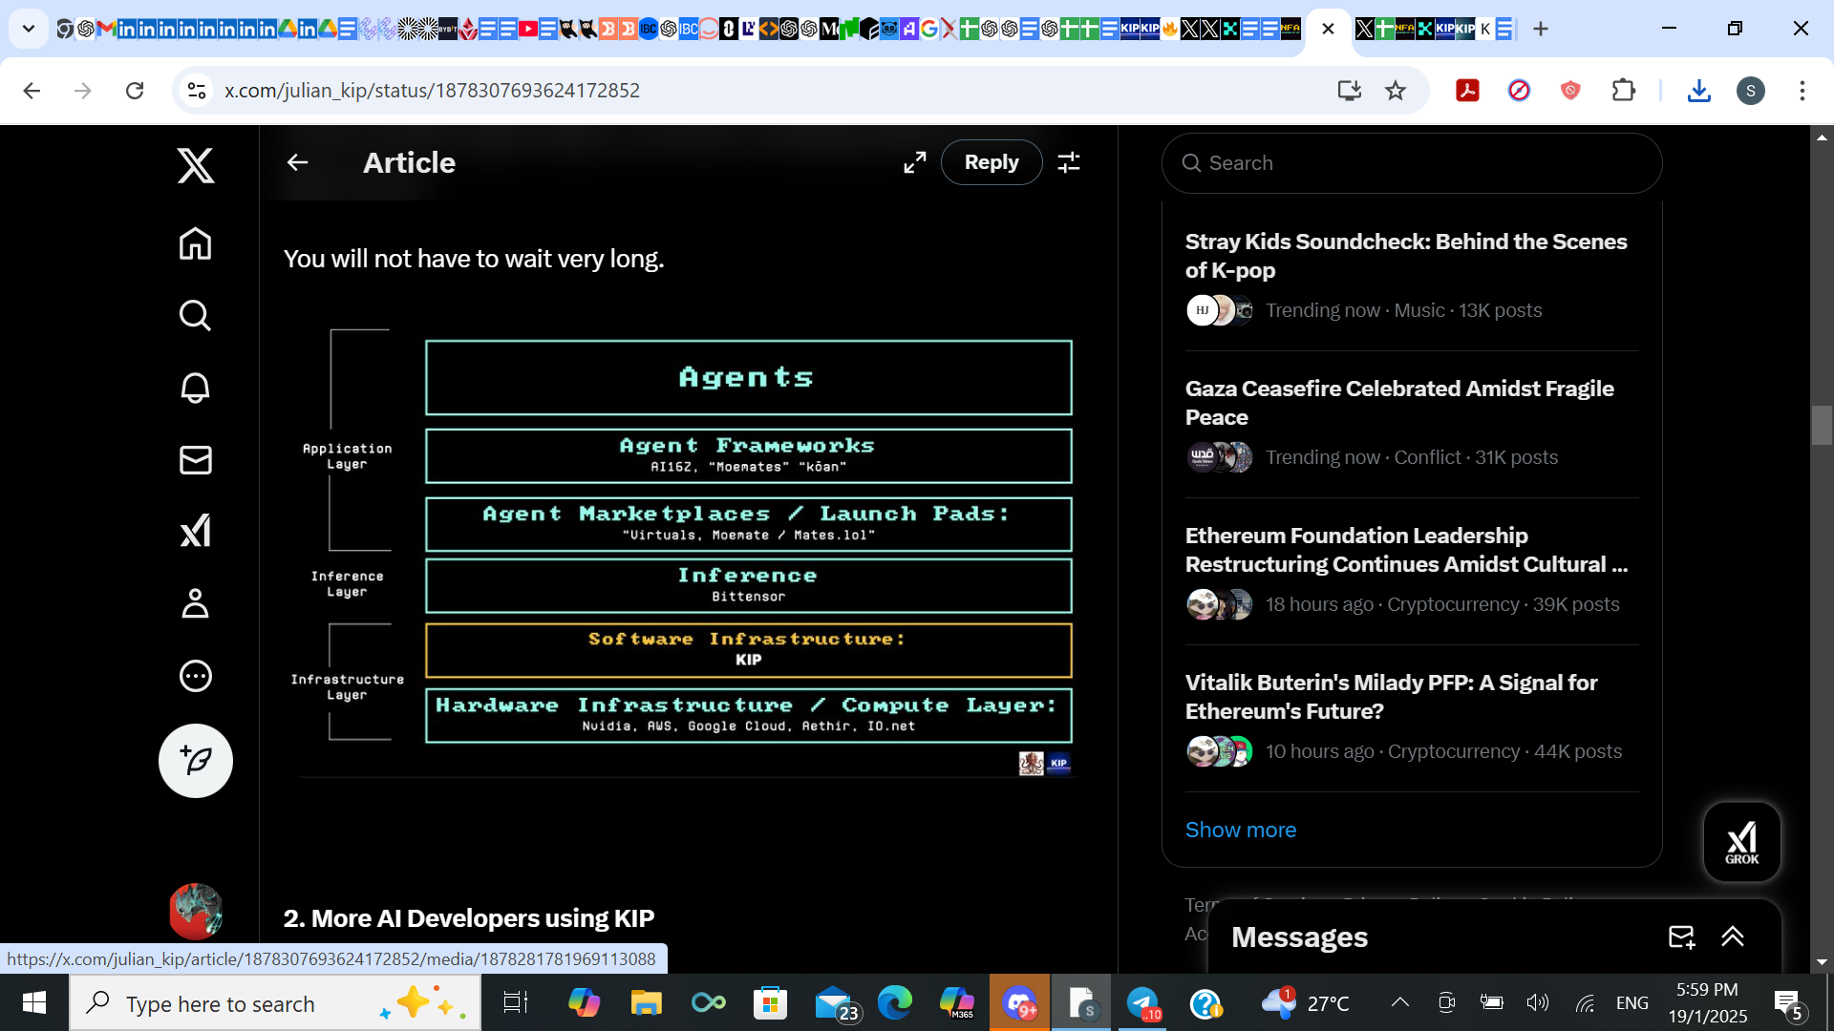Click Show more under trending stories
Screen dimensions: 1834x1031
pyautogui.click(x=1241, y=830)
